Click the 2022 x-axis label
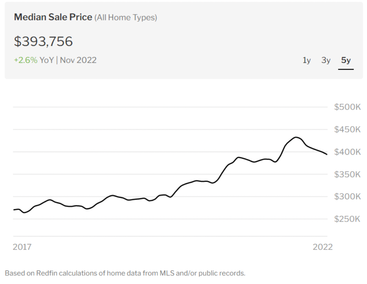367x284 pixels. [323, 247]
